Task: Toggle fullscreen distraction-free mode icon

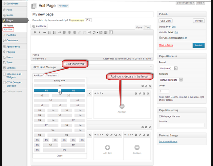Action: 101,32
